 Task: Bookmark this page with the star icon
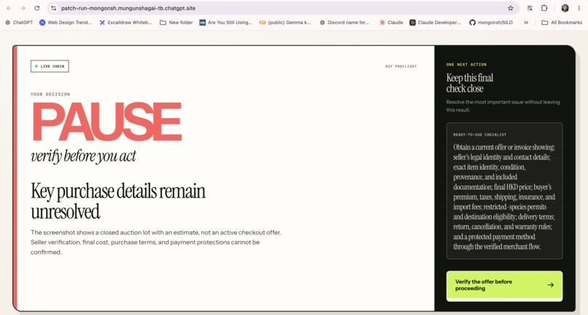pyautogui.click(x=511, y=8)
